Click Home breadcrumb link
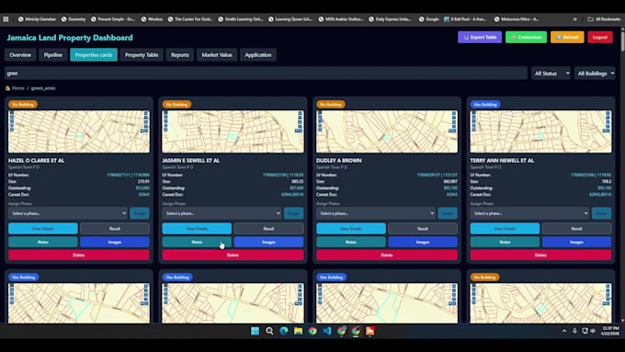This screenshot has height=352, width=625. pyautogui.click(x=18, y=88)
